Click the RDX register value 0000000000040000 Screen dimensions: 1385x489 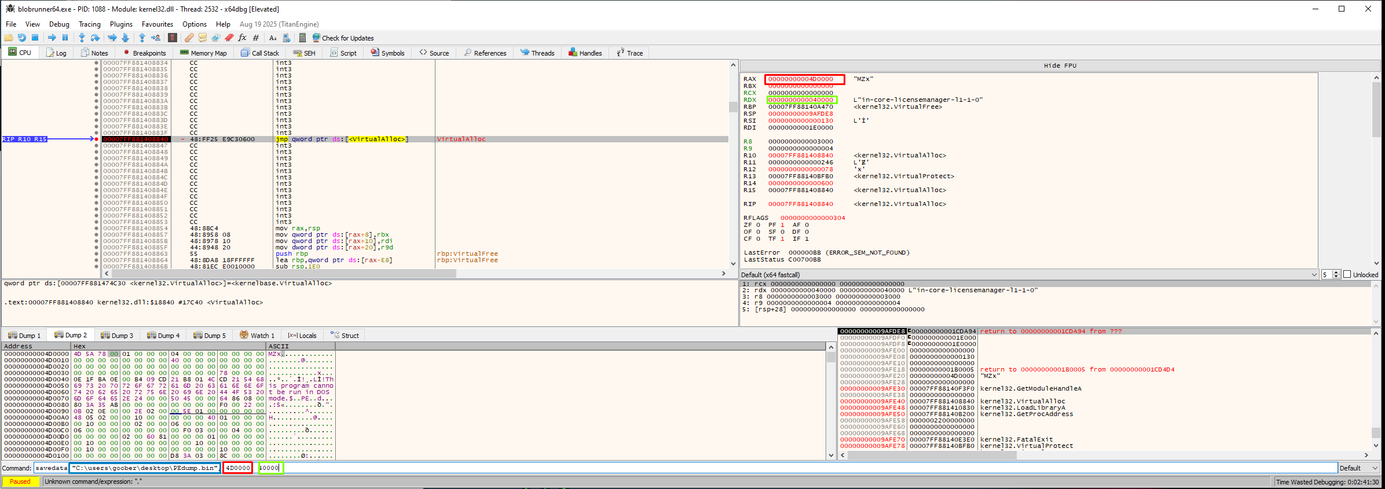801,100
